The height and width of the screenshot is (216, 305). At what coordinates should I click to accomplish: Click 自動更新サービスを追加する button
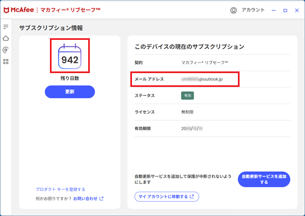tap(264, 179)
